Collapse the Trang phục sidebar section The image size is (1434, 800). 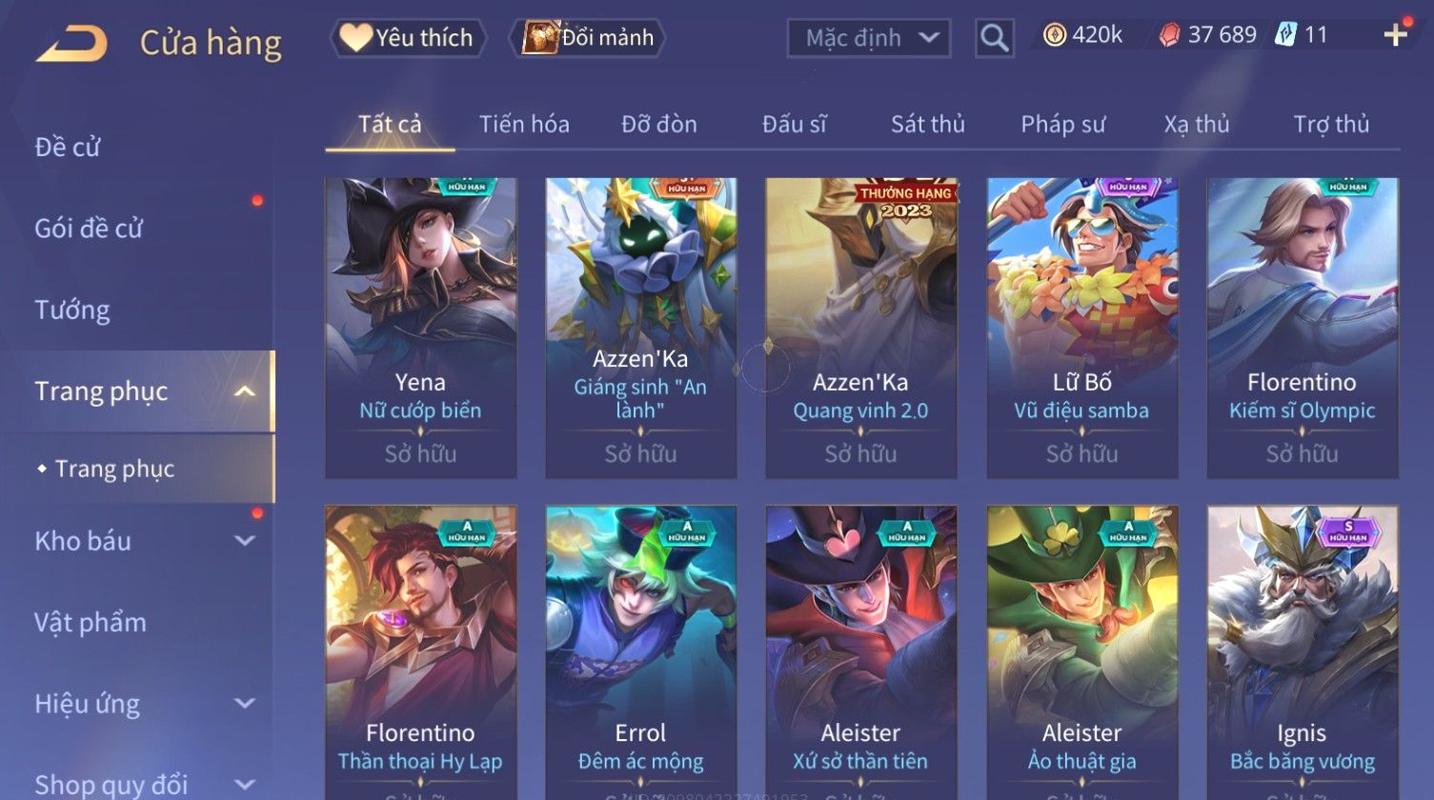245,391
